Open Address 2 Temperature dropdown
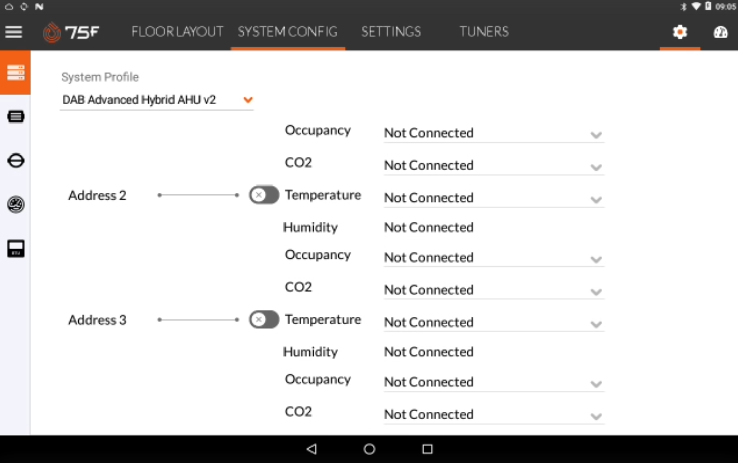Viewport: 738px width, 463px height. (x=494, y=198)
